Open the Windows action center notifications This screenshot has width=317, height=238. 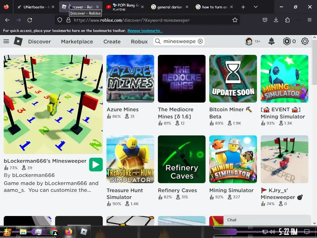click(307, 232)
